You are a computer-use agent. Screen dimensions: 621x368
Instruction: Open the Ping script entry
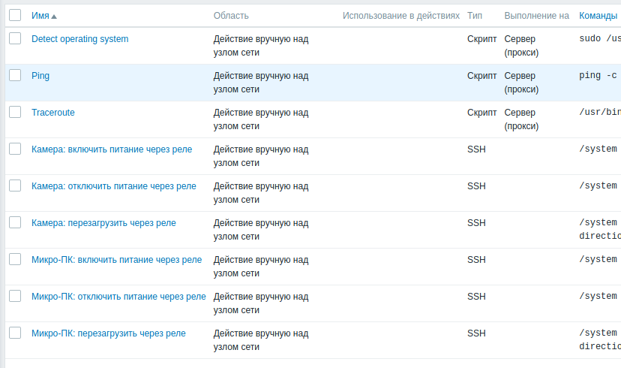(x=40, y=76)
